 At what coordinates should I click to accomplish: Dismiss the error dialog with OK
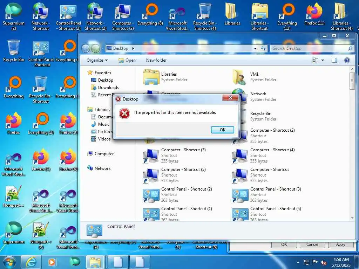tap(222, 130)
